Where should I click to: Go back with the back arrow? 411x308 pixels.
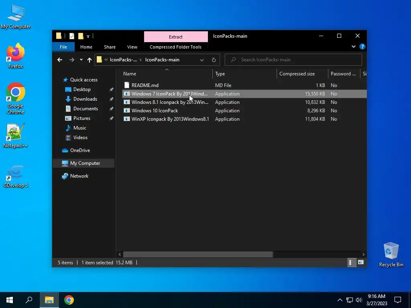60,60
